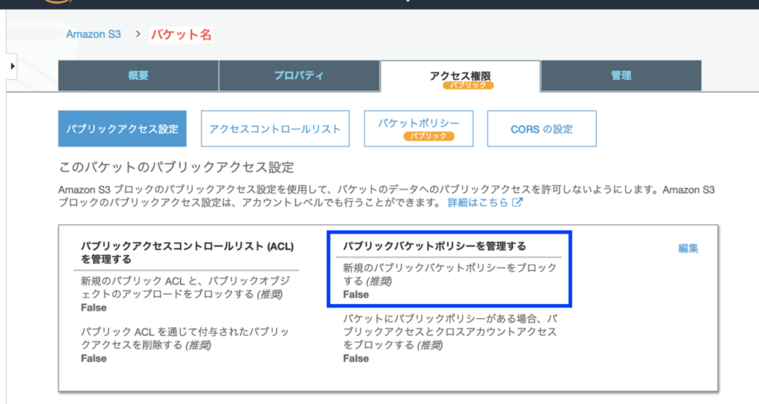This screenshot has width=759, height=404.
Task: Open アクセスコントロールリスト section
Action: point(275,129)
